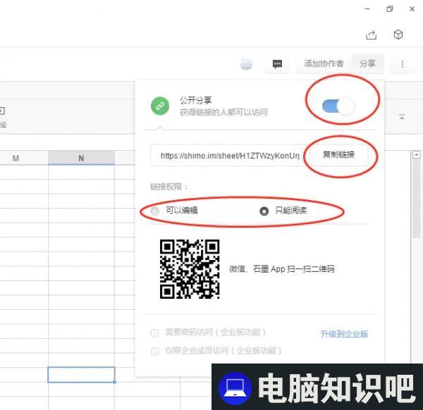This screenshot has height=410, width=423.
Task: Toggle the 公开分享 switch
Action: click(x=338, y=106)
